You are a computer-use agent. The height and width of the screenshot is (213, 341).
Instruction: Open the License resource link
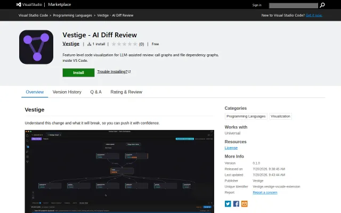coord(231,148)
